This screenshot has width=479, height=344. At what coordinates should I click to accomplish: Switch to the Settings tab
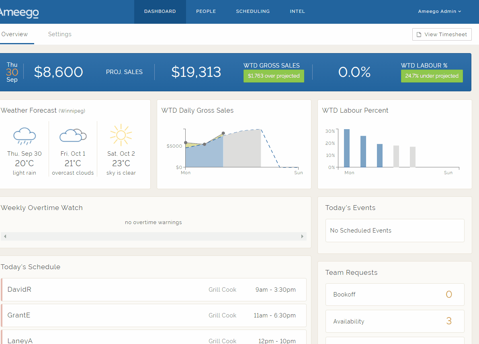click(59, 34)
